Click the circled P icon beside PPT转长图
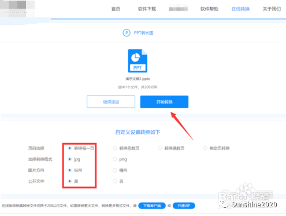This screenshot has width=286, height=216. [127, 33]
